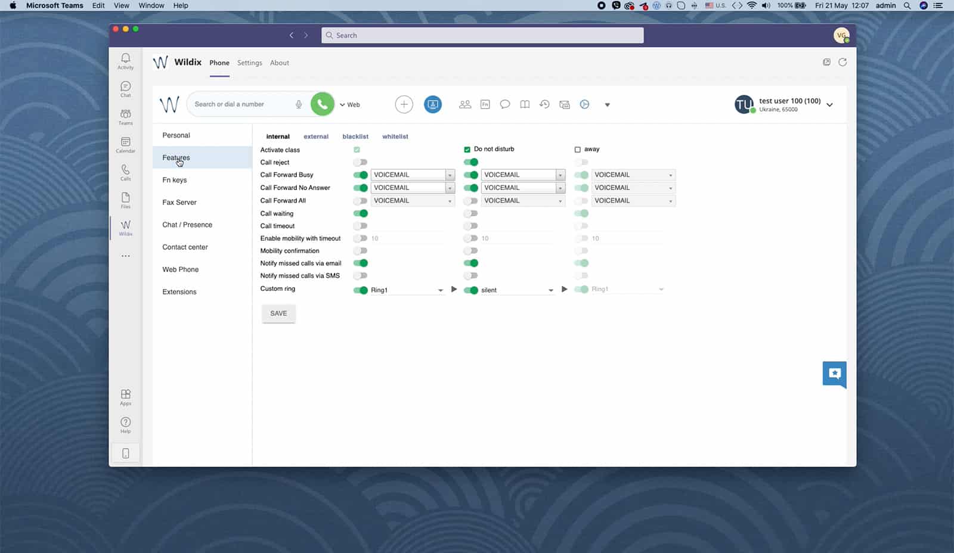
Task: Open call history clock icon
Action: pos(544,104)
